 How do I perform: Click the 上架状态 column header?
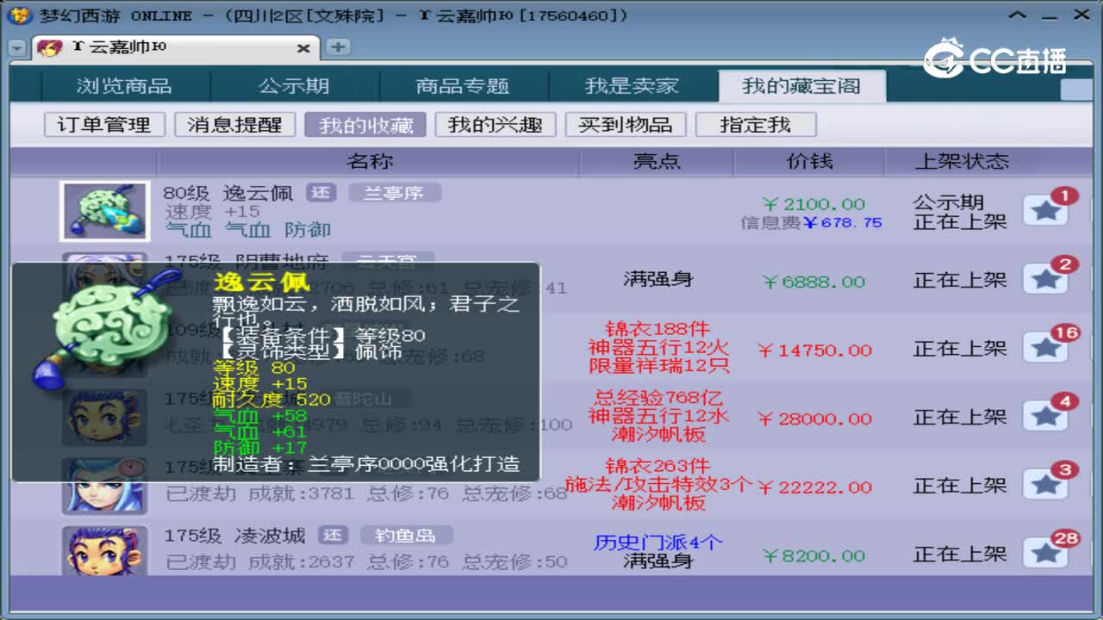coord(961,162)
